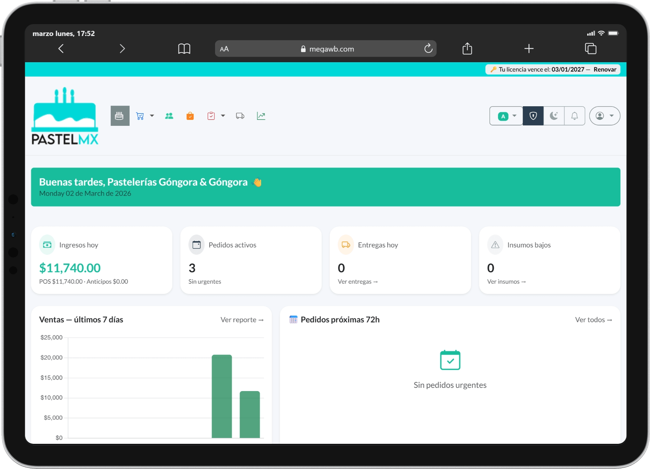Viewport: 650px width, 469px height.
Task: Expand the arrow beside the clipboard icon
Action: click(x=223, y=116)
